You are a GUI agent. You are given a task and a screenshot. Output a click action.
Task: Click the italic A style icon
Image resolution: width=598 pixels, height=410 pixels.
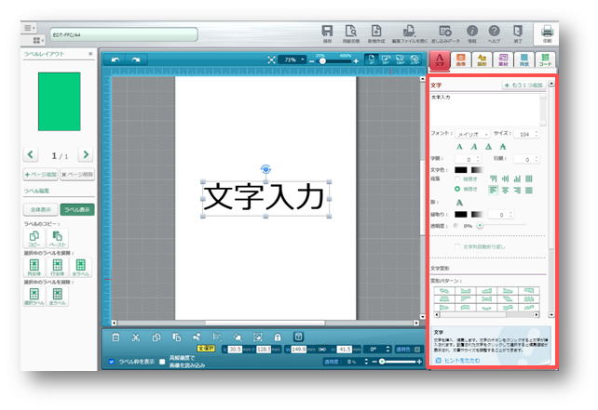[x=474, y=147]
